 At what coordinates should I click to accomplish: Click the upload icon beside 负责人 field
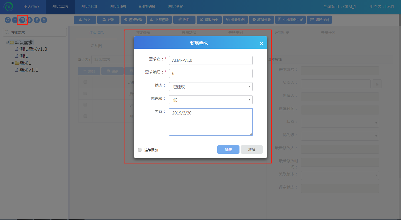[x=377, y=84]
